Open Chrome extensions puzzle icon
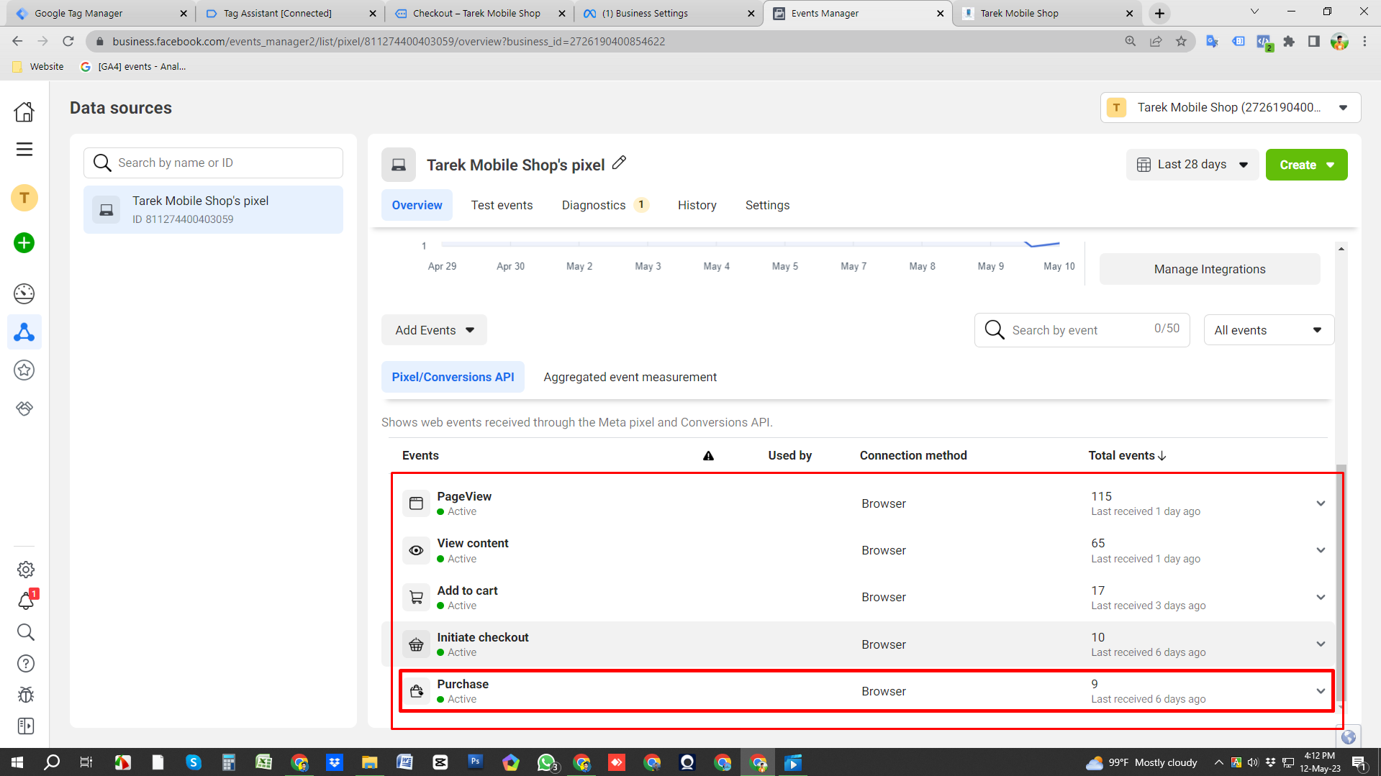 coord(1289,41)
